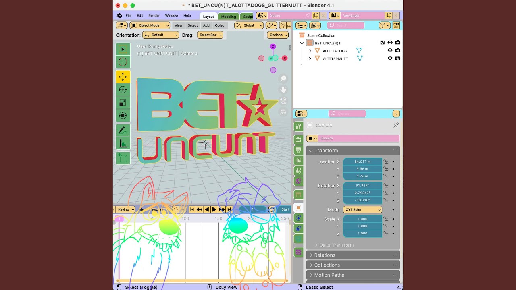Open Tool properties tab
Image resolution: width=516 pixels, height=290 pixels.
[x=298, y=126]
